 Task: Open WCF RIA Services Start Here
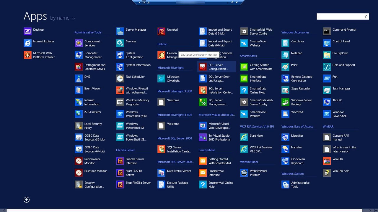252,137
